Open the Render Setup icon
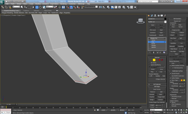 coord(128,7)
